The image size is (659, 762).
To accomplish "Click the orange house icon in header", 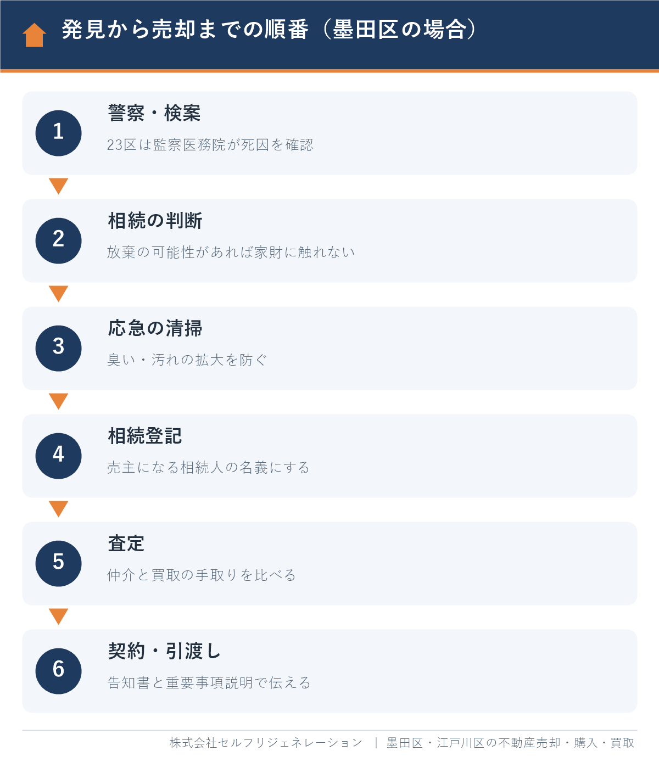I will [x=34, y=35].
